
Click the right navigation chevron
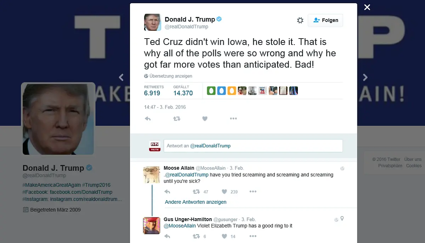point(365,77)
